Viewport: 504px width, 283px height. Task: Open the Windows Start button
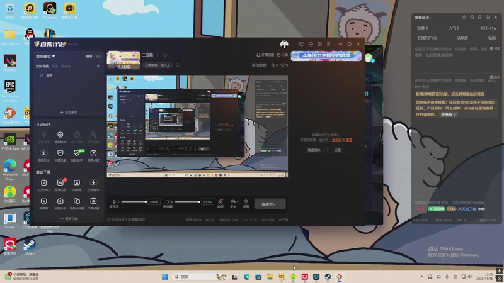165,277
